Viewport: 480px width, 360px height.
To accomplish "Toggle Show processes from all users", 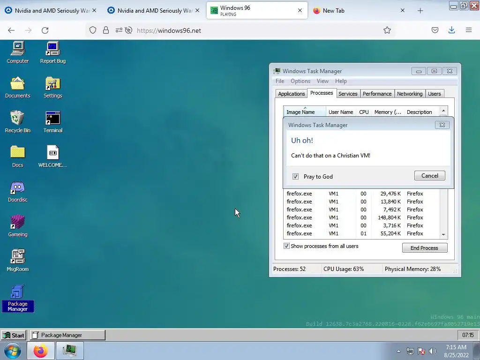I will point(286,246).
